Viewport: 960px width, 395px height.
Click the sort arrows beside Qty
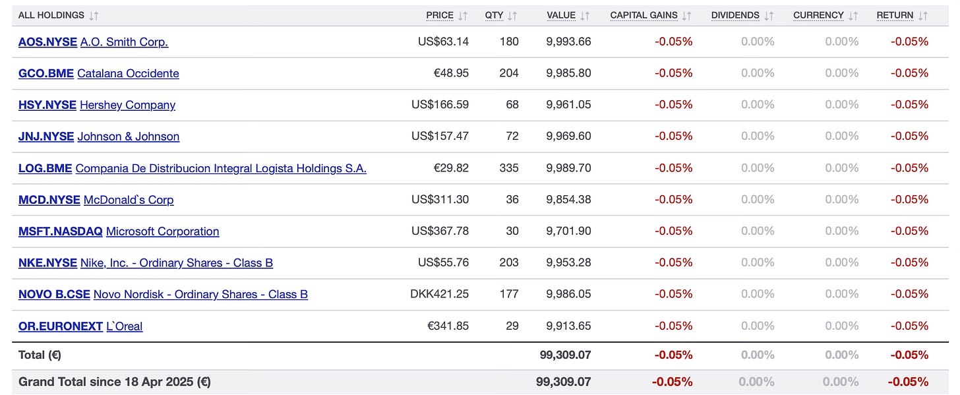tap(512, 15)
